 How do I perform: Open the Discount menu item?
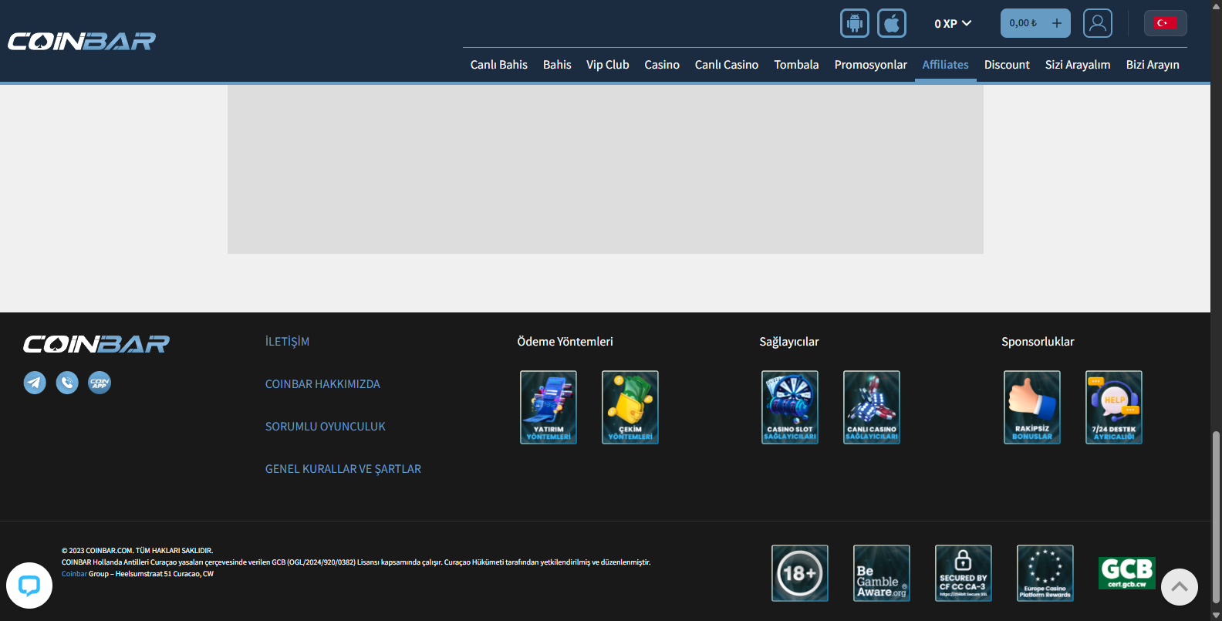click(x=1007, y=65)
